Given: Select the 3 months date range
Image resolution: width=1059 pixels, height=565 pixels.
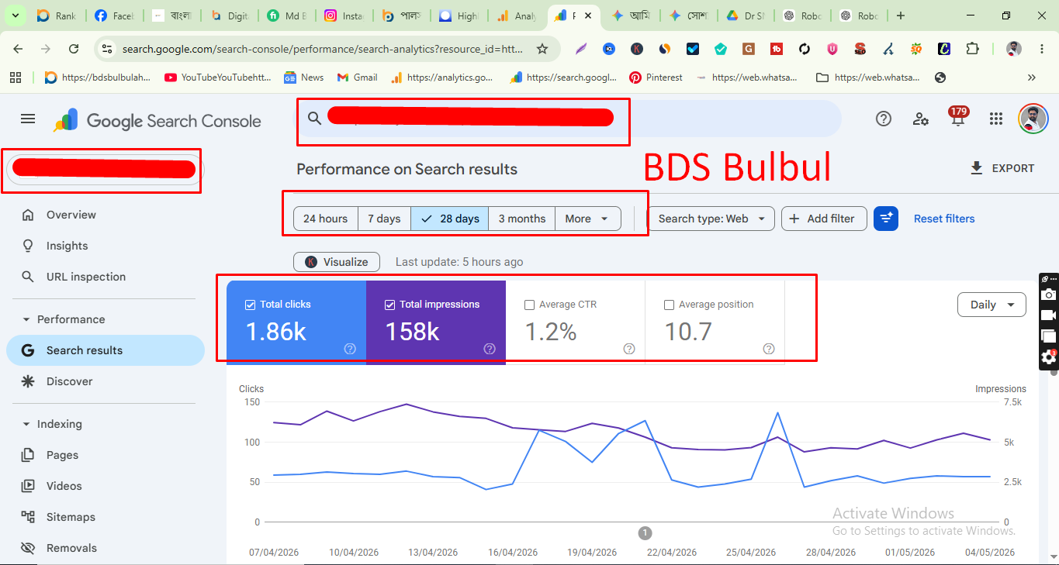Looking at the screenshot, I should click(522, 219).
